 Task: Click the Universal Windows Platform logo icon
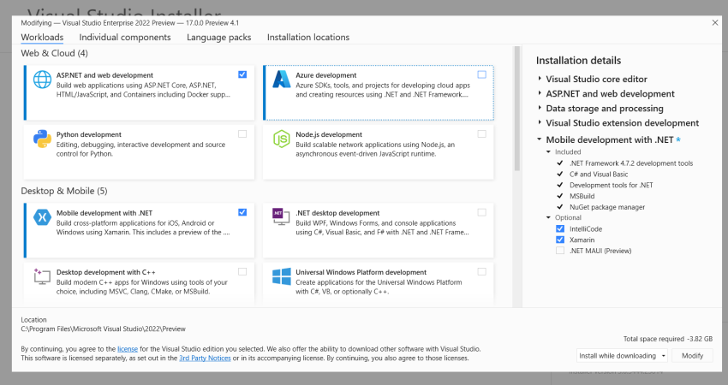pos(282,276)
